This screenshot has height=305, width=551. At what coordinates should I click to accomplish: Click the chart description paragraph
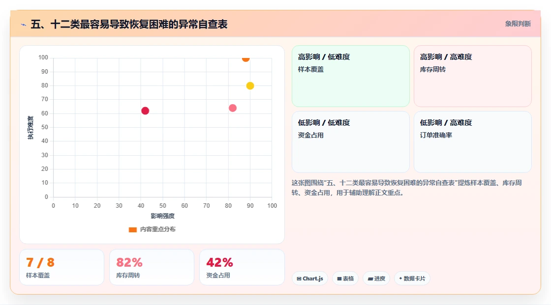406,188
